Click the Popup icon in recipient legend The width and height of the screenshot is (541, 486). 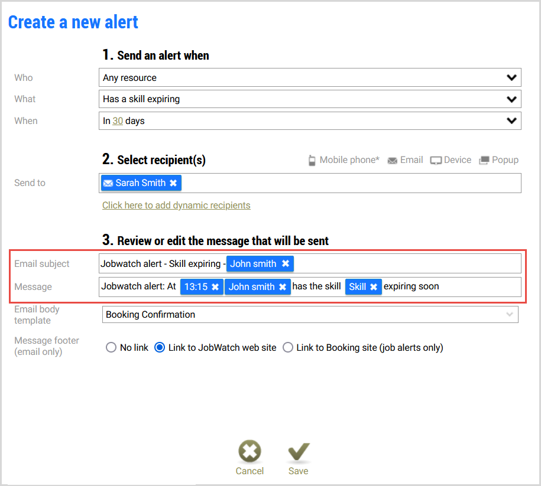tap(484, 160)
